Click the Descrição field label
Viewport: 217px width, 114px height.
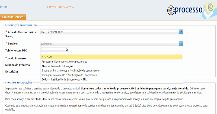click(12, 72)
